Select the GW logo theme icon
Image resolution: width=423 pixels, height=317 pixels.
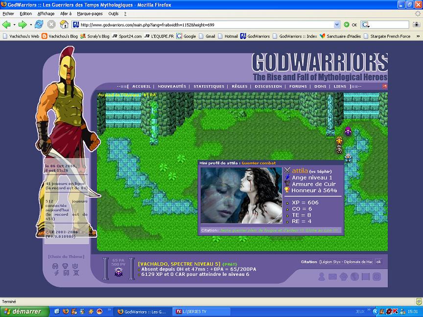click(x=67, y=273)
